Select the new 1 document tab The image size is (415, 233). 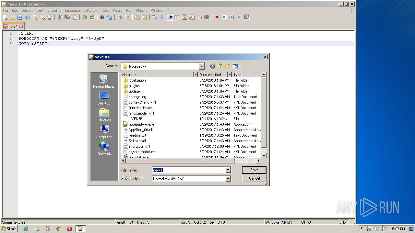[13, 27]
